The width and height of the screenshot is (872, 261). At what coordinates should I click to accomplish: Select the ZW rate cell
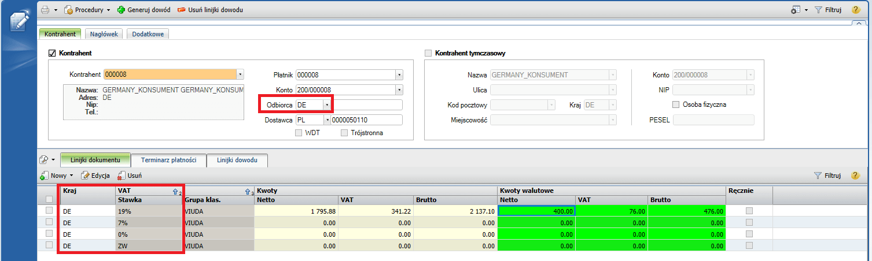coord(149,245)
